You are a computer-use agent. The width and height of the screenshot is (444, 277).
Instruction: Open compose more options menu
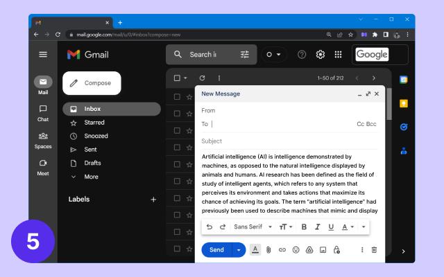coord(362,250)
